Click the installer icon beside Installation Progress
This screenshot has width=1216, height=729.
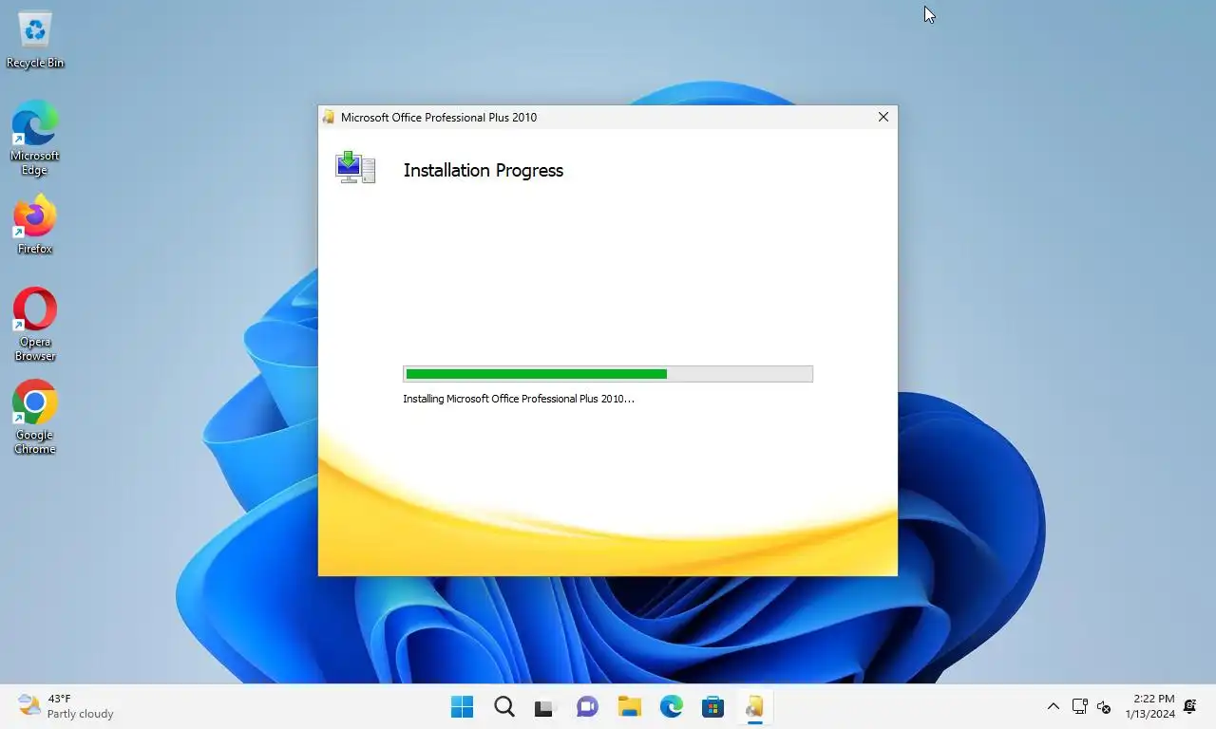[355, 167]
